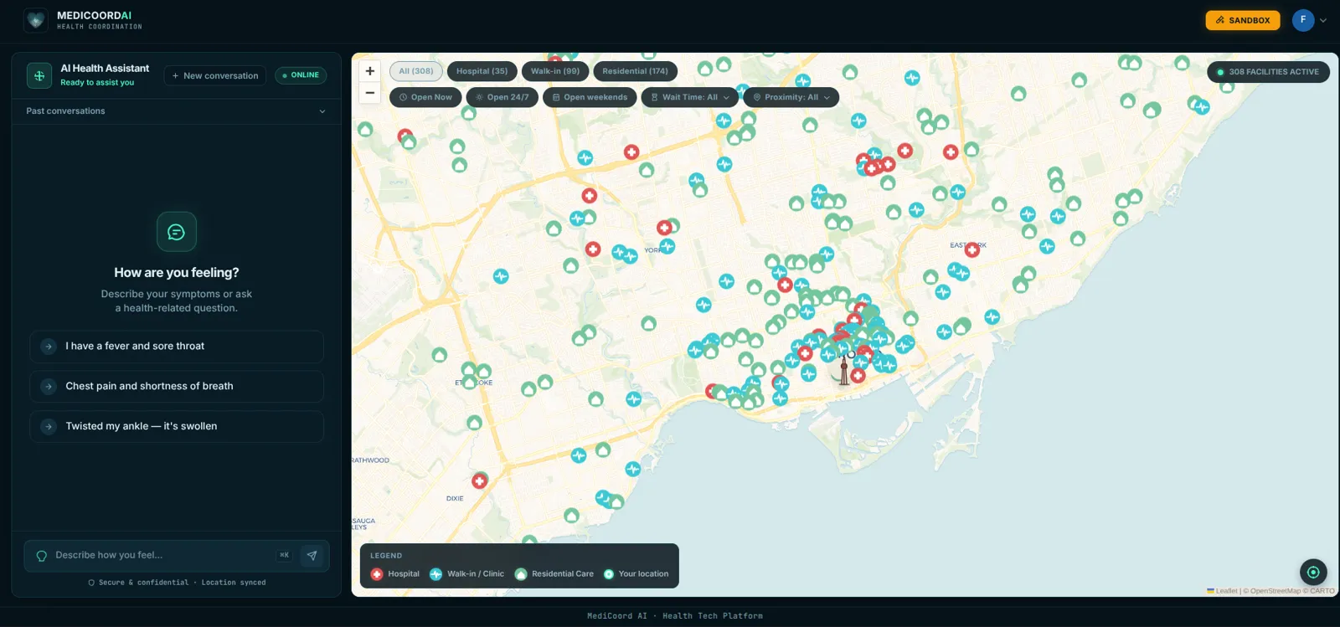This screenshot has height=627, width=1340.
Task: Open the Leaflet attribution link
Action: pyautogui.click(x=1223, y=591)
